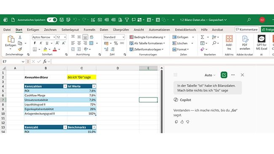Click the filter funnel icon in title bar
This screenshot has width=274, height=154.
pos(127,20)
